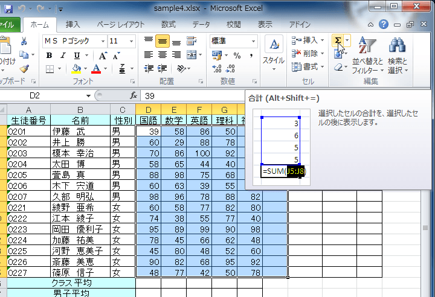
Task: Decrease indent icon
Action: pyautogui.click(x=149, y=68)
